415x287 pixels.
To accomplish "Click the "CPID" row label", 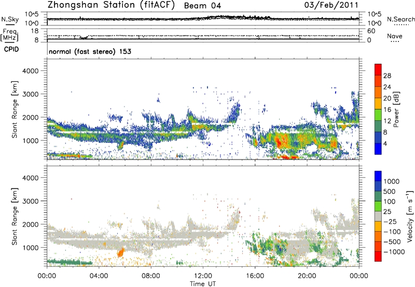I will (x=11, y=49).
